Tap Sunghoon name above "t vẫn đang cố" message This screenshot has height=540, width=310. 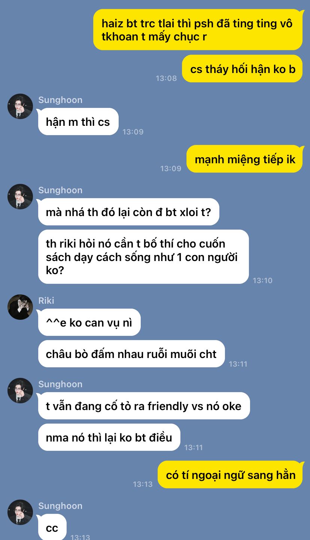point(60,384)
